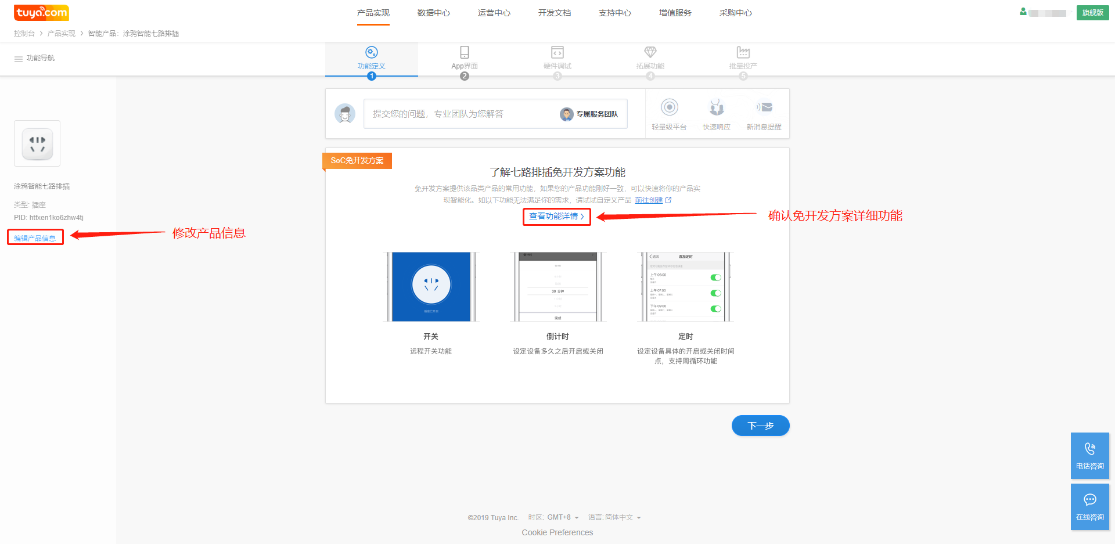Open the App界面 phone icon step
Screen dimensions: 1115x544
coord(465,52)
